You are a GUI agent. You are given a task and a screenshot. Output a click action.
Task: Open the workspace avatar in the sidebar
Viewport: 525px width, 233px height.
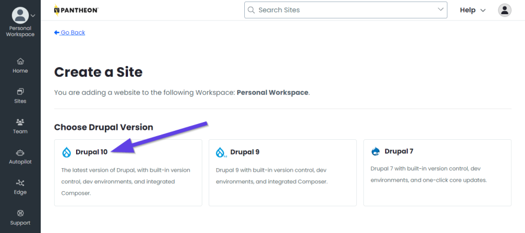tap(20, 15)
